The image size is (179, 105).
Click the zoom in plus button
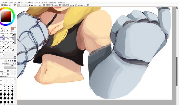[x=49, y=5]
